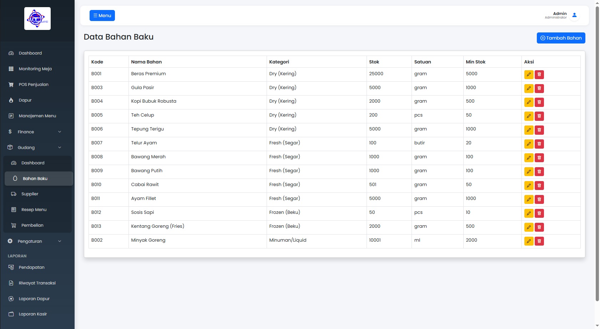This screenshot has width=600, height=329.
Task: Click stock value 25000
Action: pos(376,74)
